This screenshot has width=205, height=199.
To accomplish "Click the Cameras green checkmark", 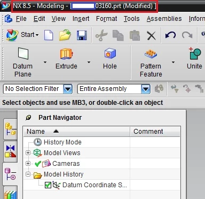I will pos(38,164).
